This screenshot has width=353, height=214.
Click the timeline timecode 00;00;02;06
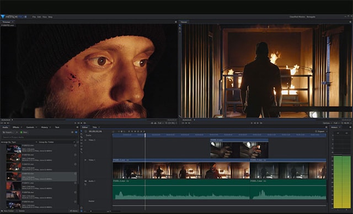click(x=95, y=131)
